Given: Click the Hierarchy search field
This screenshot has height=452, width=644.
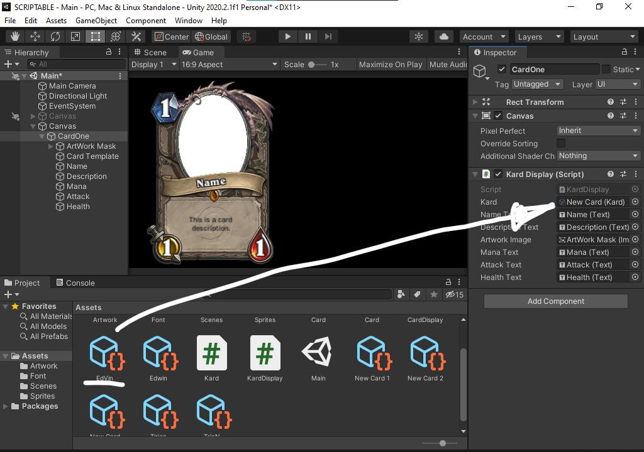Looking at the screenshot, I should (x=76, y=64).
